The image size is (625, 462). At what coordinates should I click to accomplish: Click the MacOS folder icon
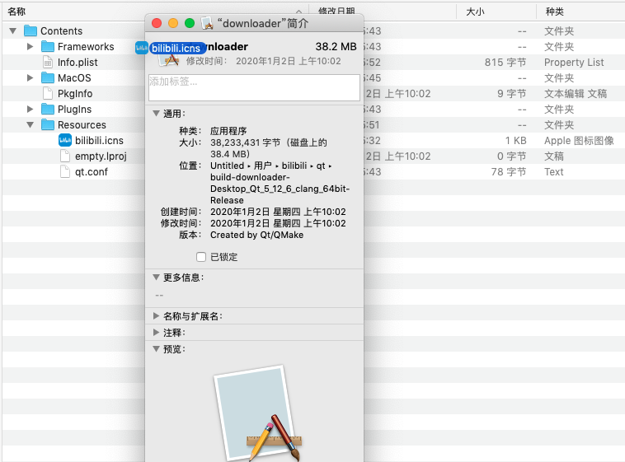tap(48, 77)
